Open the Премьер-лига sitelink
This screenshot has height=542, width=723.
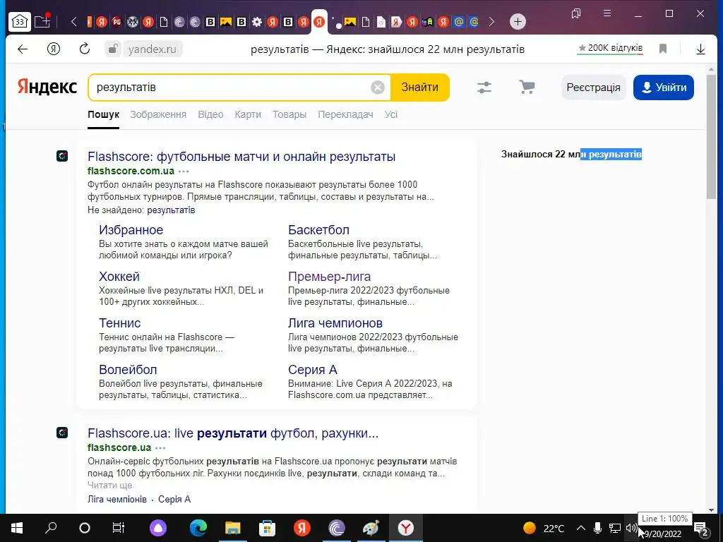click(329, 276)
